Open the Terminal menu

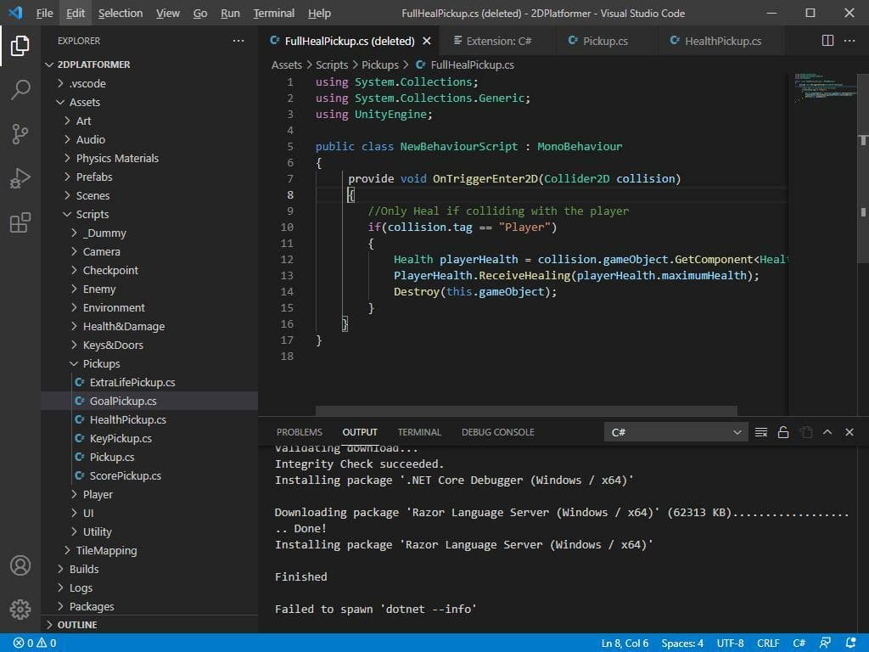click(x=274, y=13)
